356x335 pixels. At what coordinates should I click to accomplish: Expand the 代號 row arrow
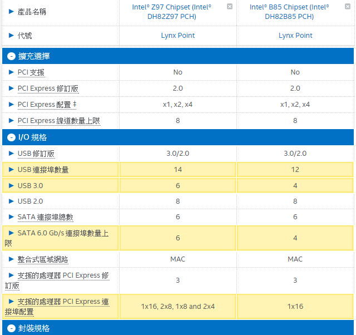[11, 35]
